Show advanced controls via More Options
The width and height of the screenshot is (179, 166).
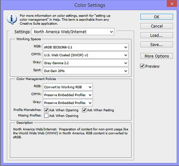coord(157,56)
